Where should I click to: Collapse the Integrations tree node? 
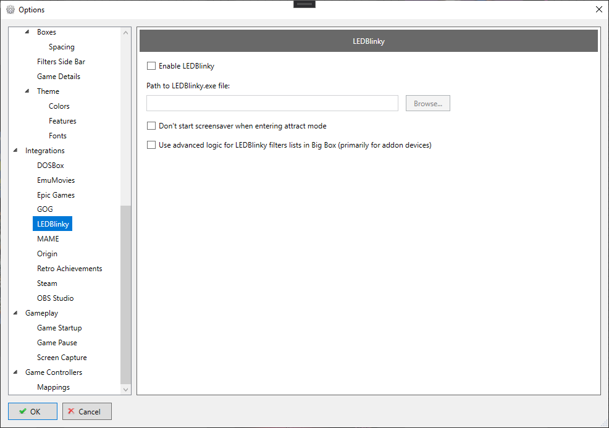(15, 150)
